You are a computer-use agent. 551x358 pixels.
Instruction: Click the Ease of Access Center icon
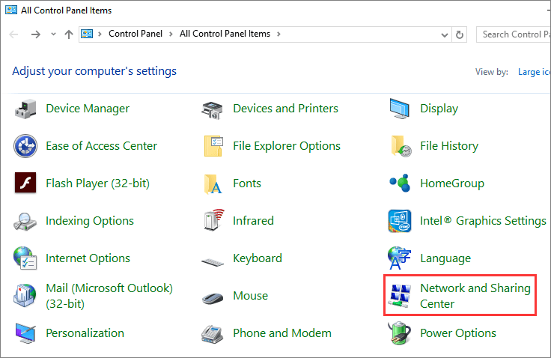tap(25, 146)
